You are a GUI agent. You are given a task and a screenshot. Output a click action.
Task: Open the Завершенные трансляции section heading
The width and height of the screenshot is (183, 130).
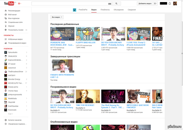65,57
